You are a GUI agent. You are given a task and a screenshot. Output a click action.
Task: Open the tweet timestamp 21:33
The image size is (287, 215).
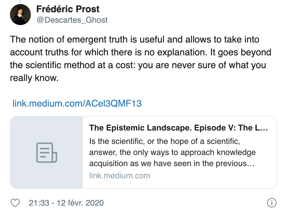[39, 203]
